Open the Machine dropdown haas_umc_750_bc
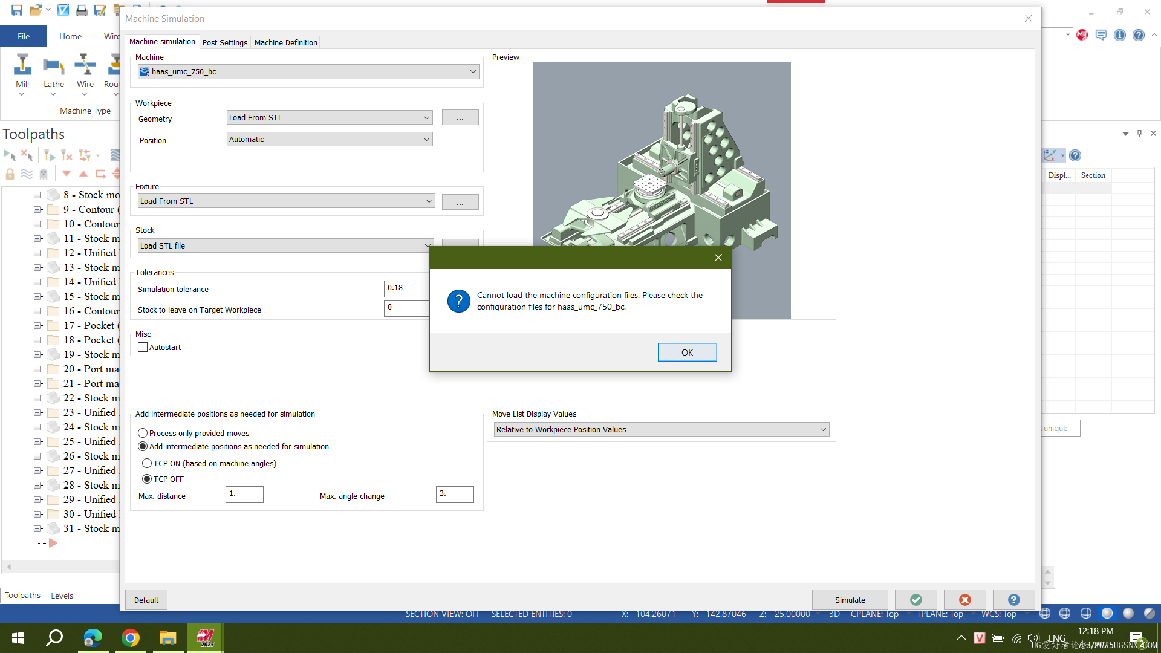1161x653 pixels. [x=308, y=71]
